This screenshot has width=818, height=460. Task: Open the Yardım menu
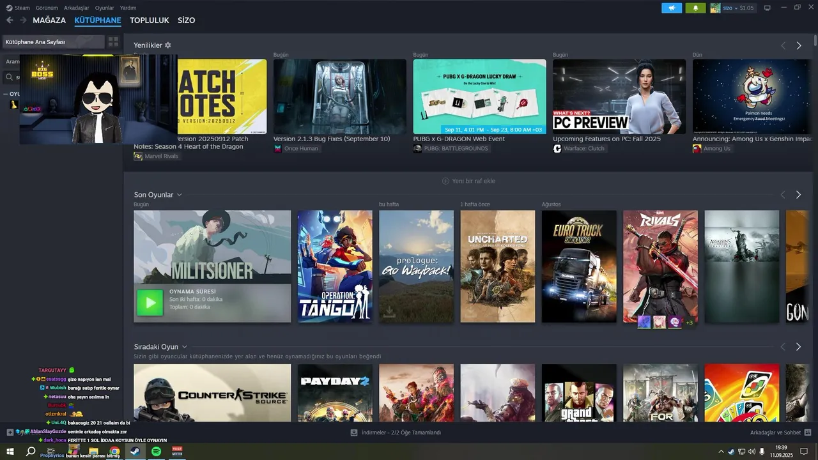[128, 8]
